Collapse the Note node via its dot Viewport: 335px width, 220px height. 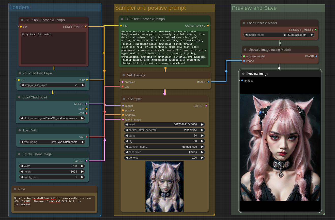click(15, 189)
